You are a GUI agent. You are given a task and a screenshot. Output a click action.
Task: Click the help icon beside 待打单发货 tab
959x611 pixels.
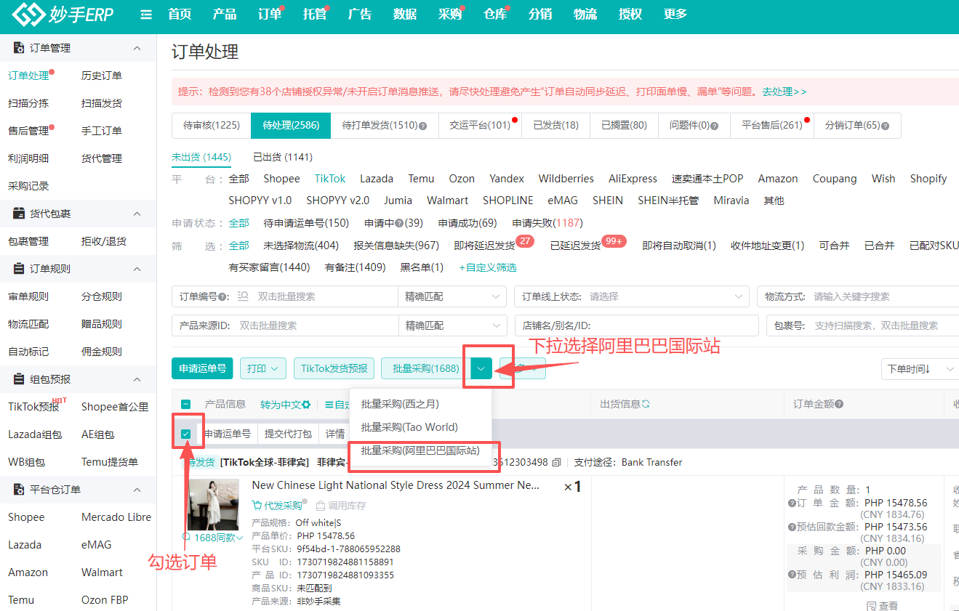tap(423, 126)
